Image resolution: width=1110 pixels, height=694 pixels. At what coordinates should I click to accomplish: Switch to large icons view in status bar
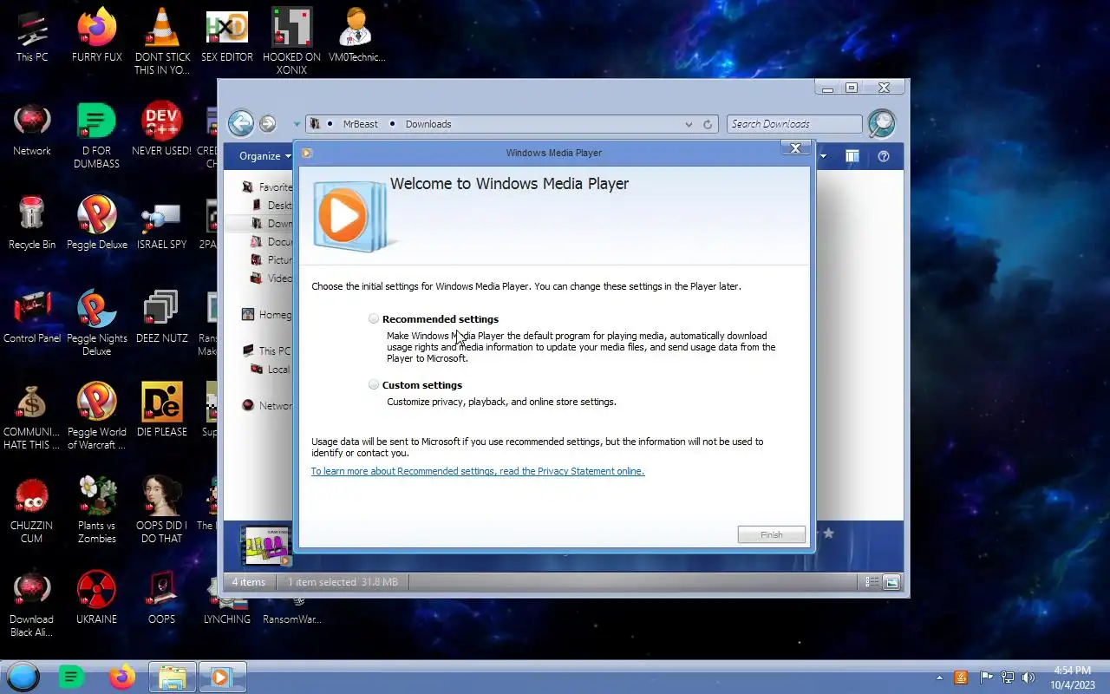coord(891,582)
